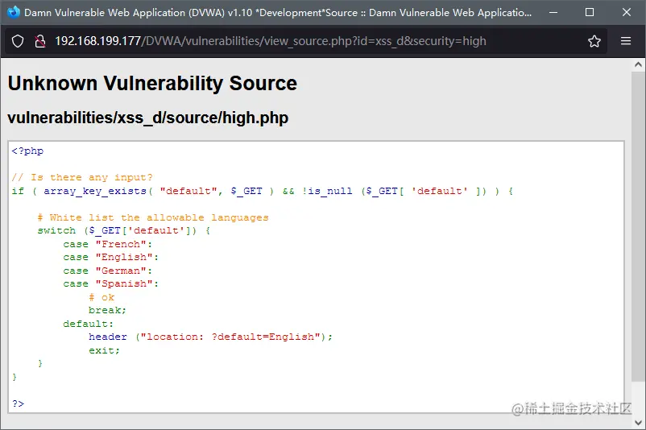Click the case "French" line
This screenshot has height=430, width=646.
pyautogui.click(x=107, y=244)
